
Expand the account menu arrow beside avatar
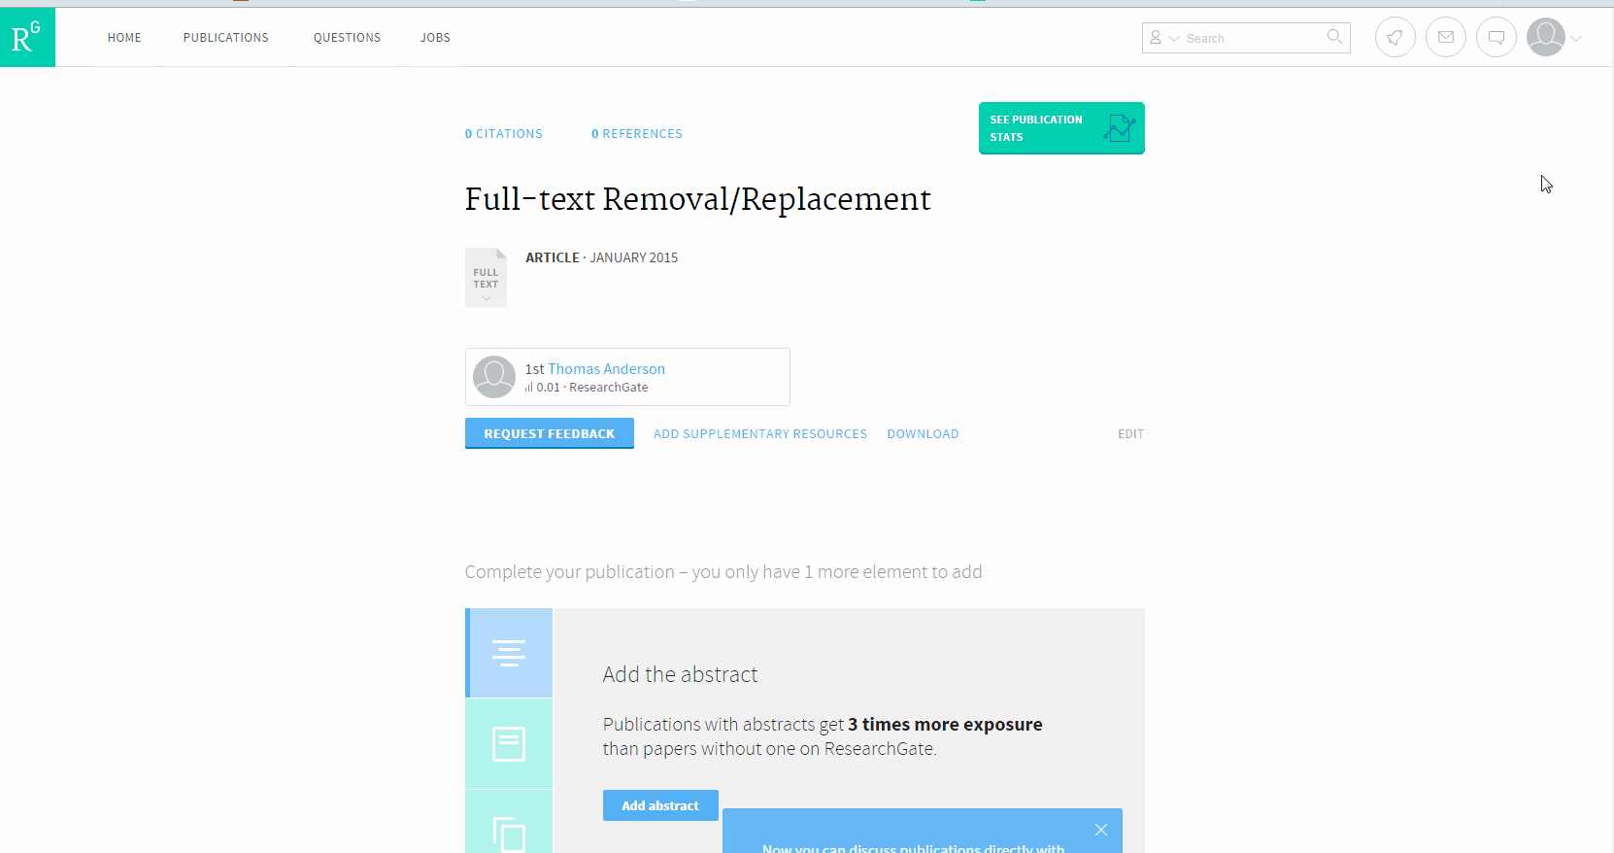(x=1576, y=39)
